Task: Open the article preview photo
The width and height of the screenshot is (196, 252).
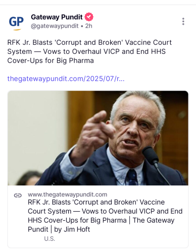Action: coord(98,138)
